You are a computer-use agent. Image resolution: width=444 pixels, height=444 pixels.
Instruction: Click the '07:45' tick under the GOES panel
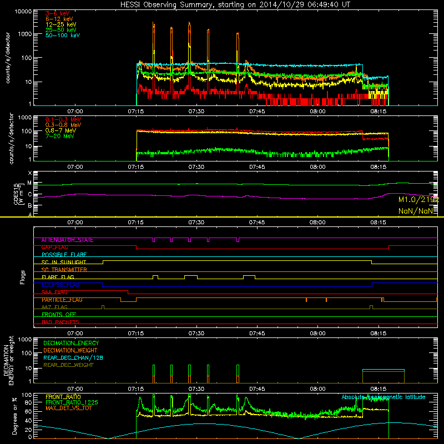[257, 223]
